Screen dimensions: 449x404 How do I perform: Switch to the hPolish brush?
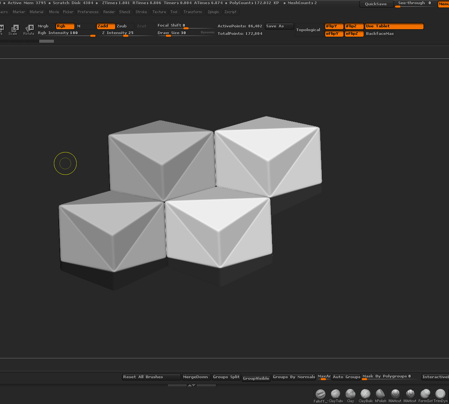[381, 395]
